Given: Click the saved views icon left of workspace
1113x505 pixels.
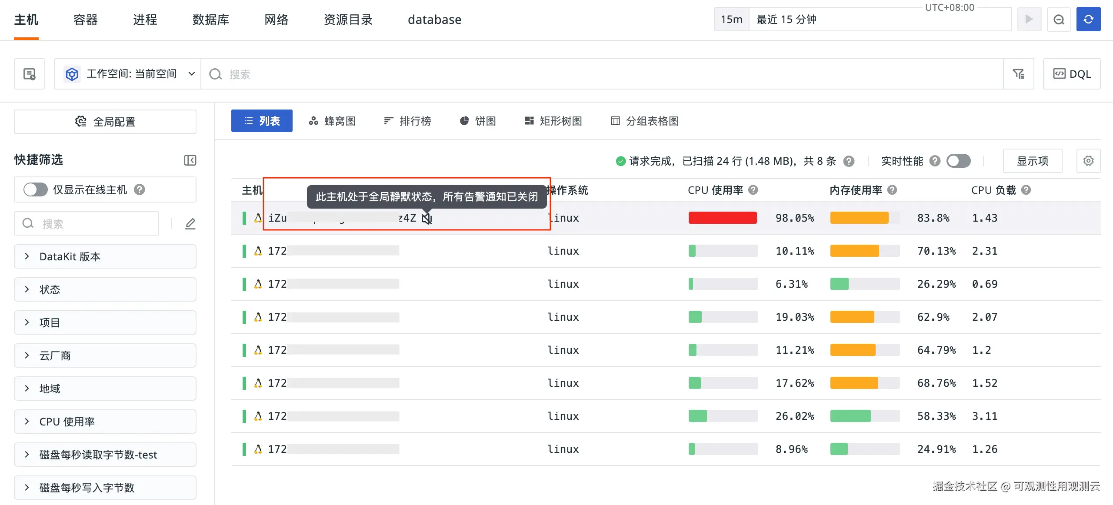Looking at the screenshot, I should click(30, 74).
